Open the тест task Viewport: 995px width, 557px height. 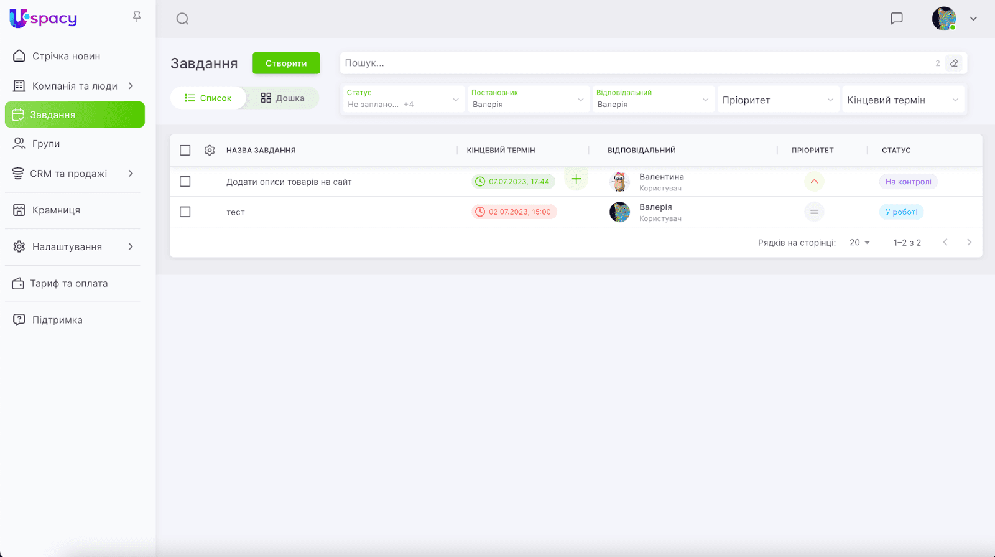[x=236, y=212]
